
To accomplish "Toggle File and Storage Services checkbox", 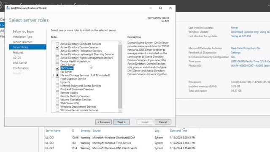I will 57,75.
